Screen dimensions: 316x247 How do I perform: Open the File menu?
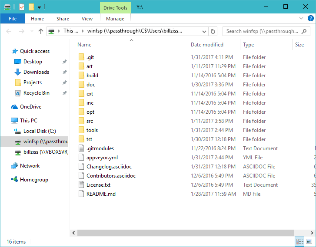click(13, 19)
